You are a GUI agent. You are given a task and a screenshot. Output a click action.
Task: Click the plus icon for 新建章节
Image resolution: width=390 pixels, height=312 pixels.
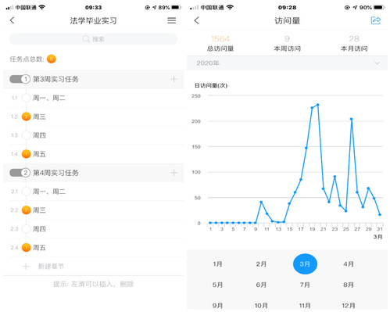coord(26,266)
